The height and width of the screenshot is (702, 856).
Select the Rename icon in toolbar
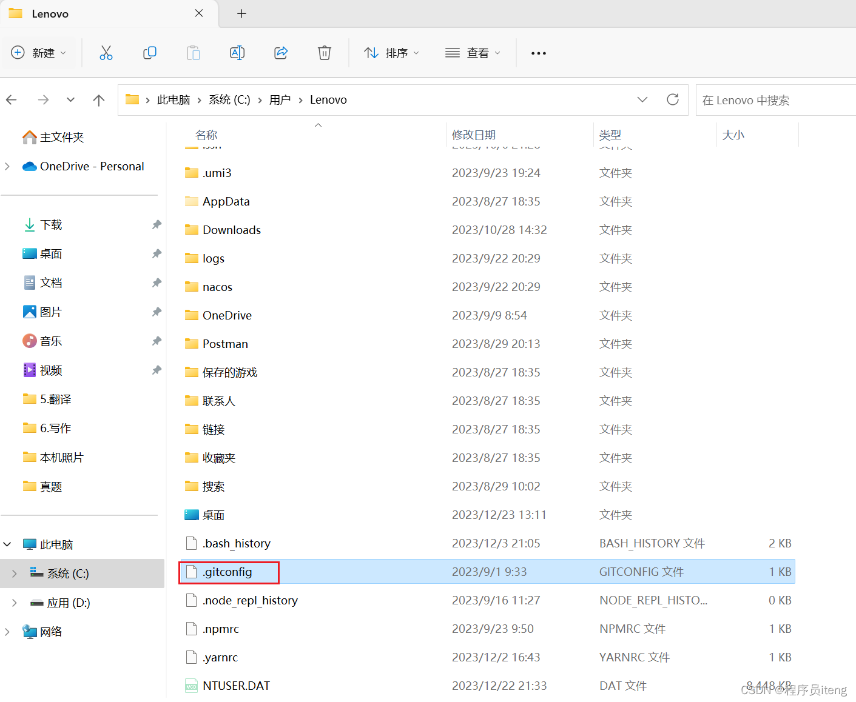pos(237,53)
